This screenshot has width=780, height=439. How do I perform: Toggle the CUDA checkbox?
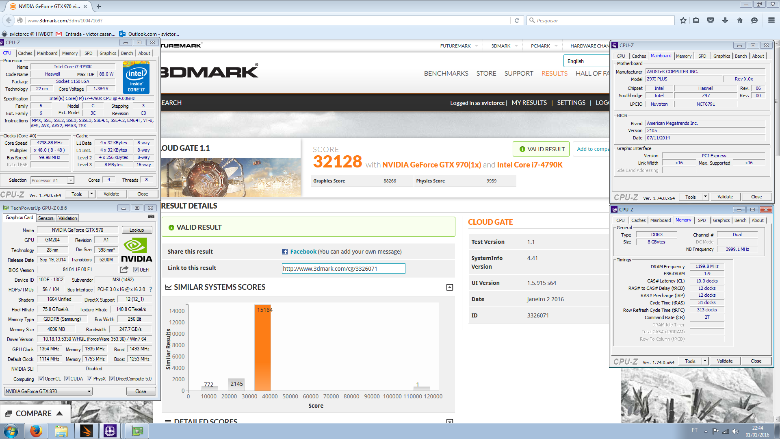click(x=67, y=379)
